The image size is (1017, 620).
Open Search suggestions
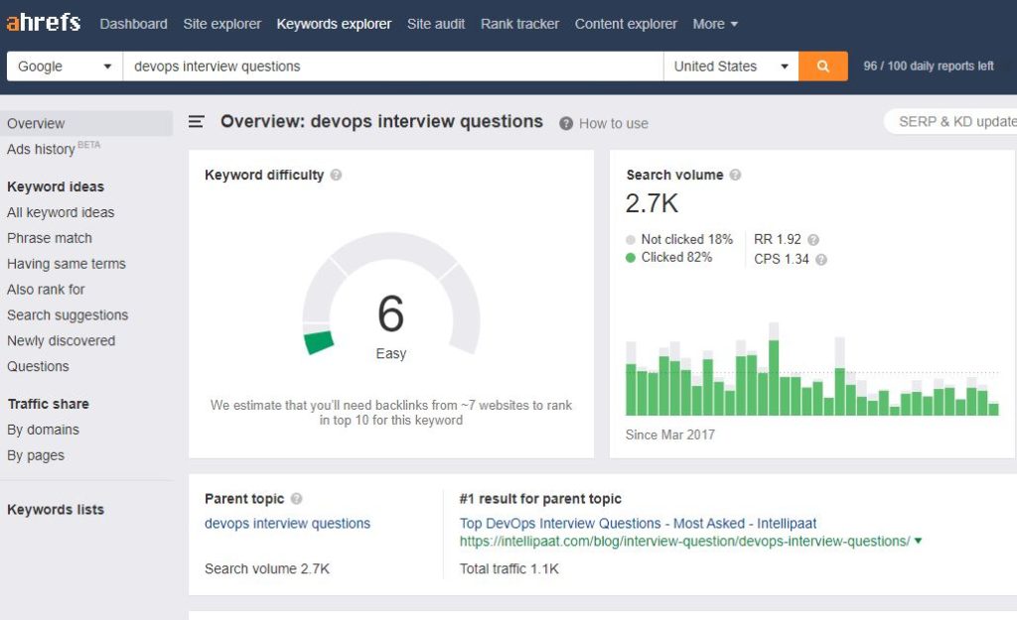[68, 314]
